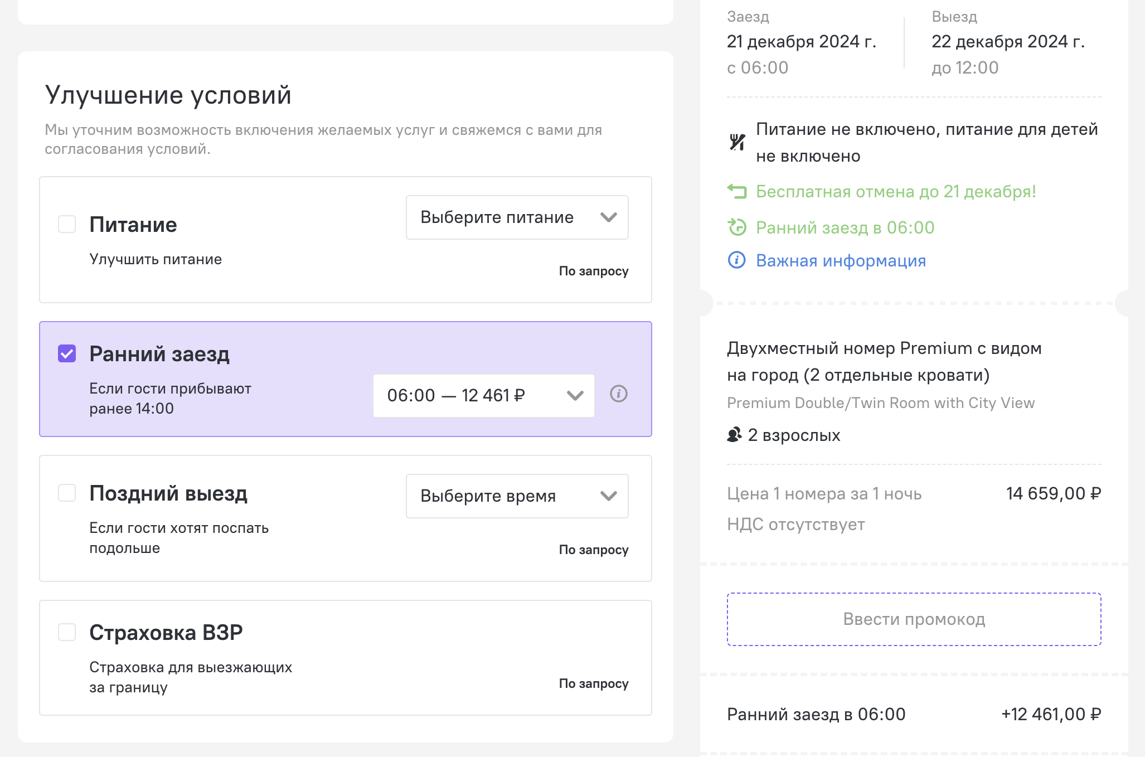This screenshot has height=757, width=1145.
Task: Click the Улучшение условий heading
Action: (168, 95)
